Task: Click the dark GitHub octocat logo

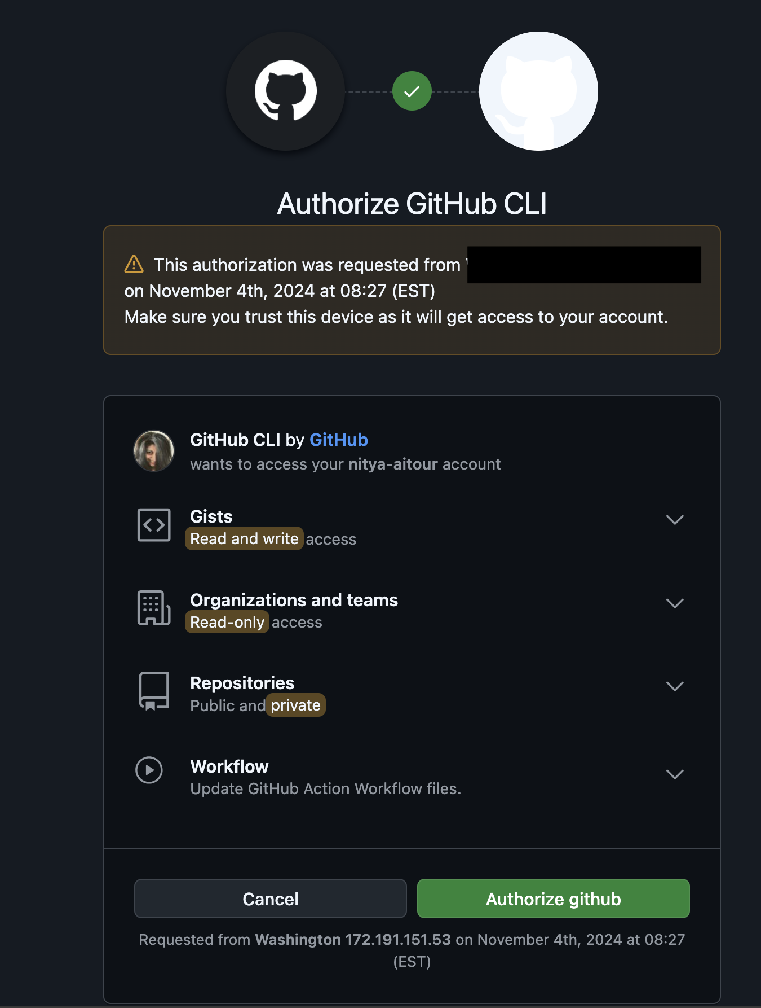Action: click(x=285, y=91)
